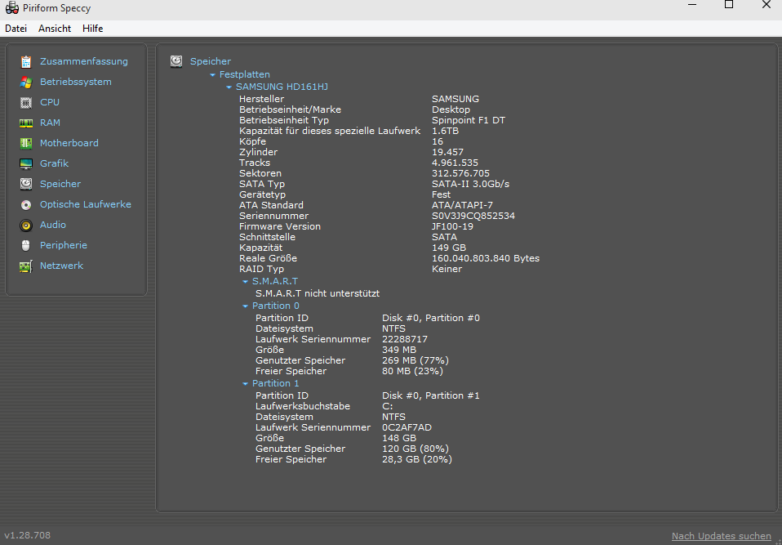Viewport: 782px width, 545px height.
Task: Collapse the Partition 1 section
Action: tap(245, 384)
